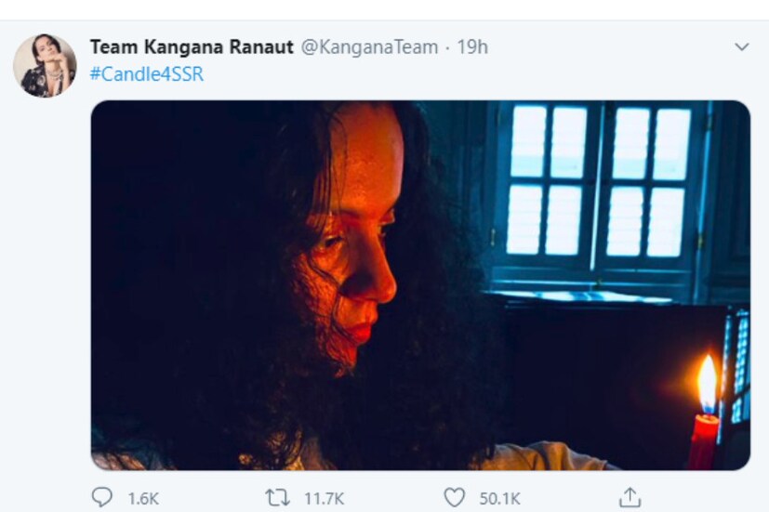This screenshot has width=769, height=512.
Task: Click the 50.1K likes count
Action: (501, 499)
